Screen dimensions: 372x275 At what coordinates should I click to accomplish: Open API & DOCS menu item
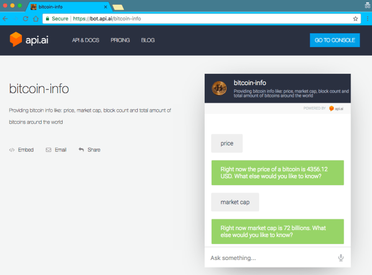click(x=86, y=40)
